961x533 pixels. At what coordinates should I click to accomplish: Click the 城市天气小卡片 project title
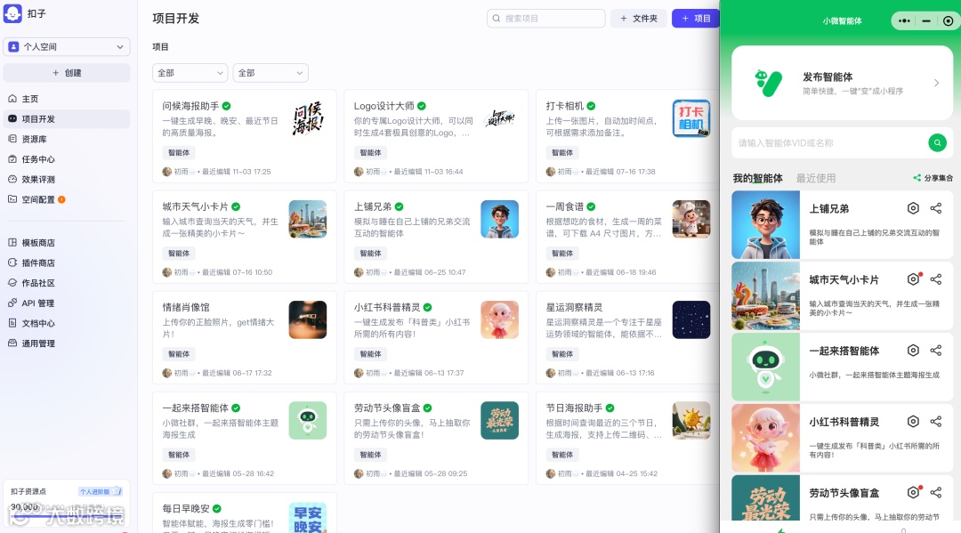point(196,207)
